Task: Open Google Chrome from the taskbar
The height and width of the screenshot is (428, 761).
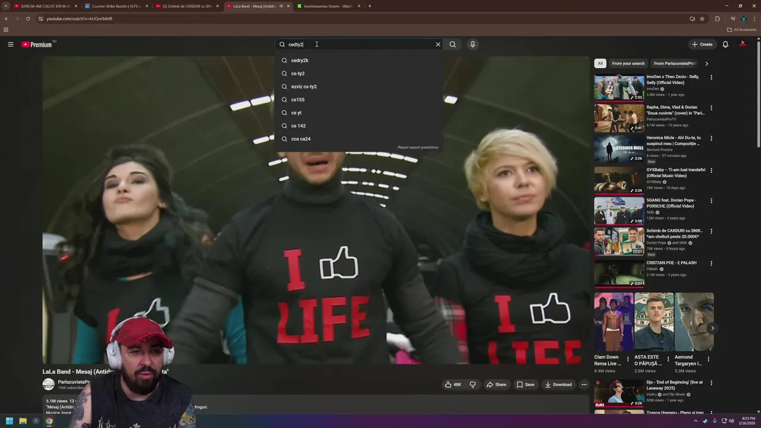Action: [49, 421]
